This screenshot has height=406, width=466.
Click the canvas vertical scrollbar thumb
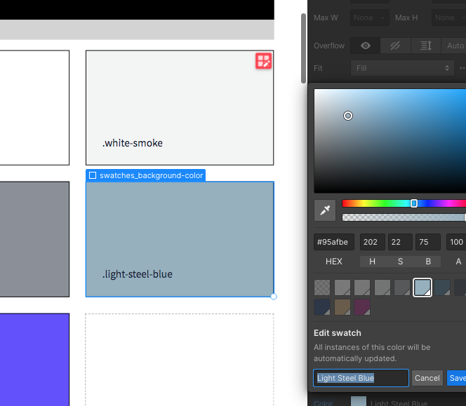(x=303, y=48)
